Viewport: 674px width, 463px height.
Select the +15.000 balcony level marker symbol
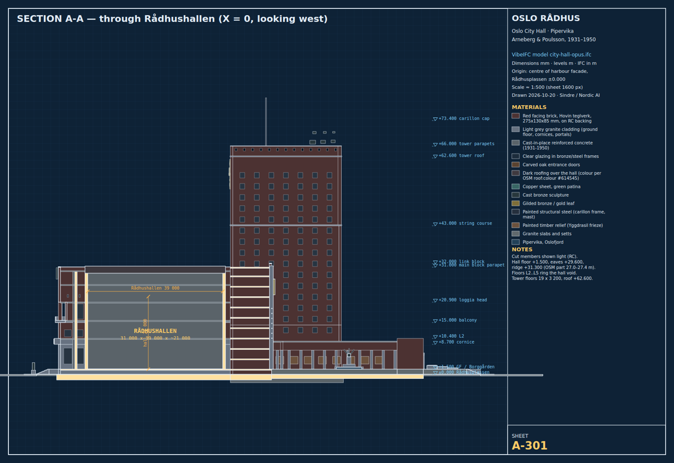435,321
